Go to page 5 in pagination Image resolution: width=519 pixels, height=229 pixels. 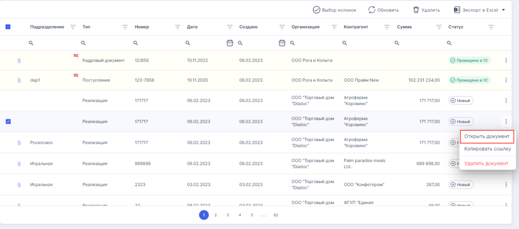point(252,215)
